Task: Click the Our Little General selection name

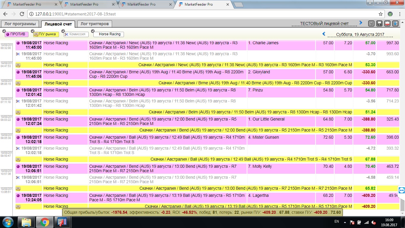Action: (x=266, y=119)
